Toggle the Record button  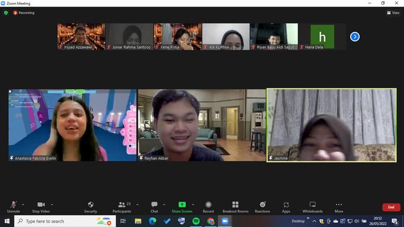point(208,207)
